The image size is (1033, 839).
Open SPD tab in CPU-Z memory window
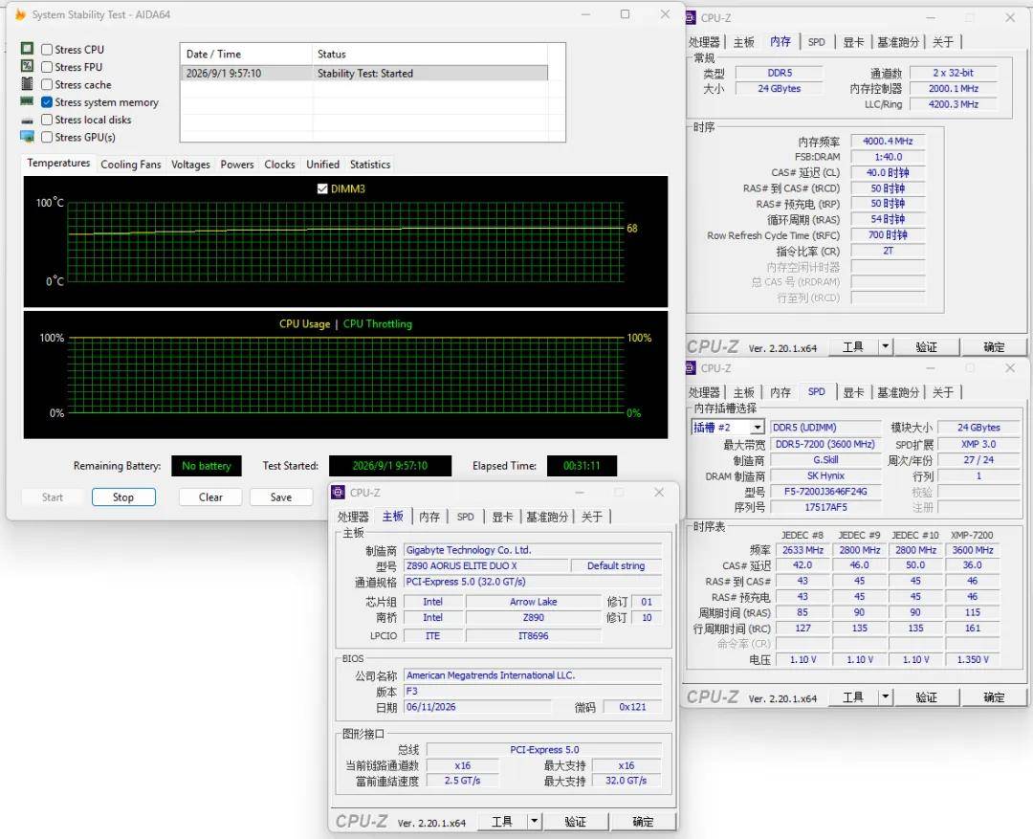(816, 42)
